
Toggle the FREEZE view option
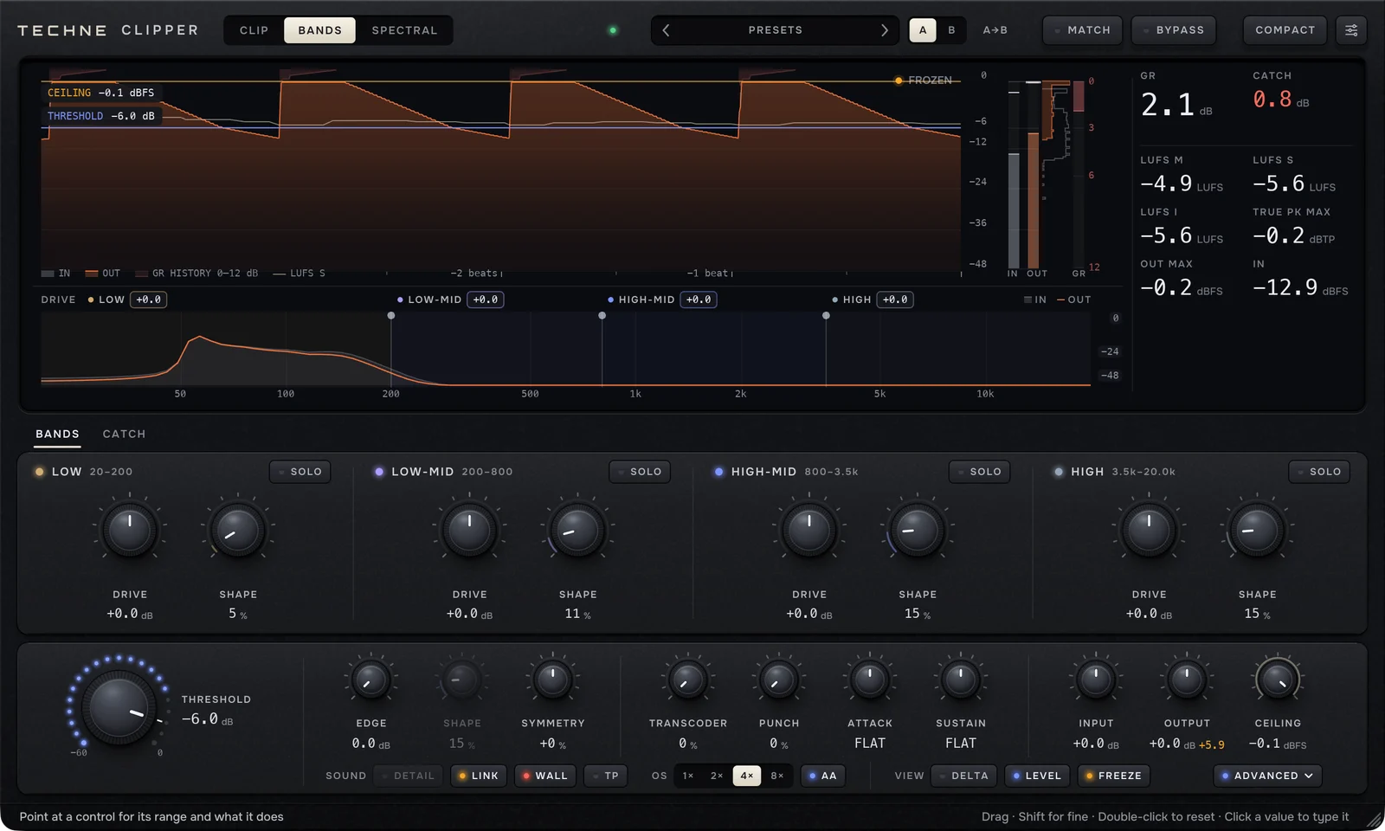coord(1113,776)
